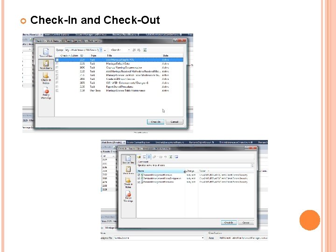Viewport: 336px width, 252px height.
Task: Click Cancel button in the Source Files dialog
Action: tap(246, 223)
